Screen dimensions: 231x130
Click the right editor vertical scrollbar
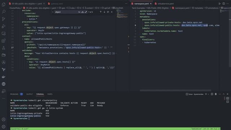point(230,38)
